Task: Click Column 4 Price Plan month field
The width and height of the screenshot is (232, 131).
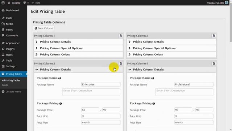Action: [194, 122]
